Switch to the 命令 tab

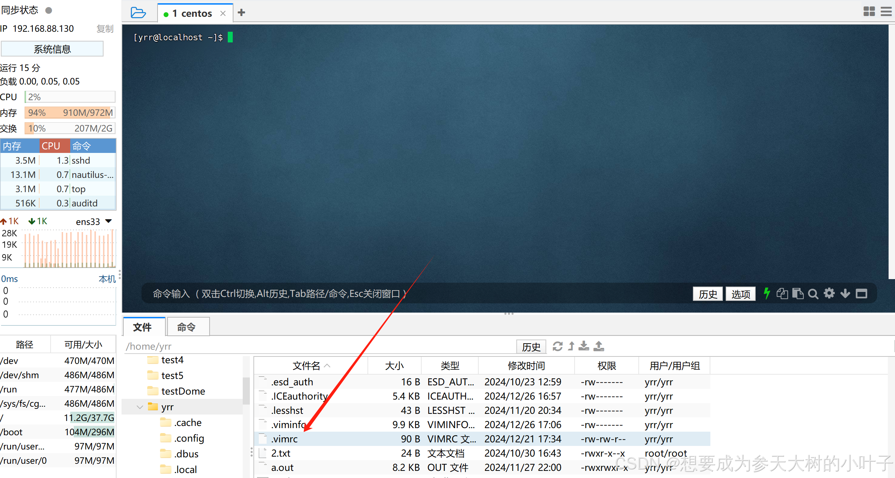click(x=187, y=327)
